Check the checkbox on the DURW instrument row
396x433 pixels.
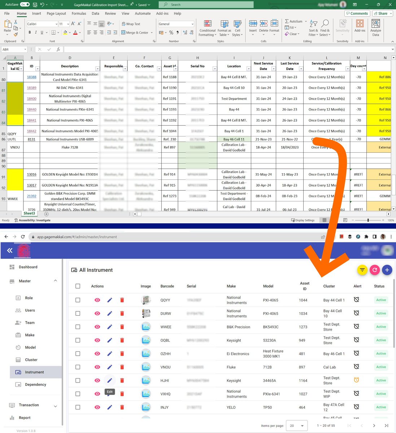coord(78,313)
